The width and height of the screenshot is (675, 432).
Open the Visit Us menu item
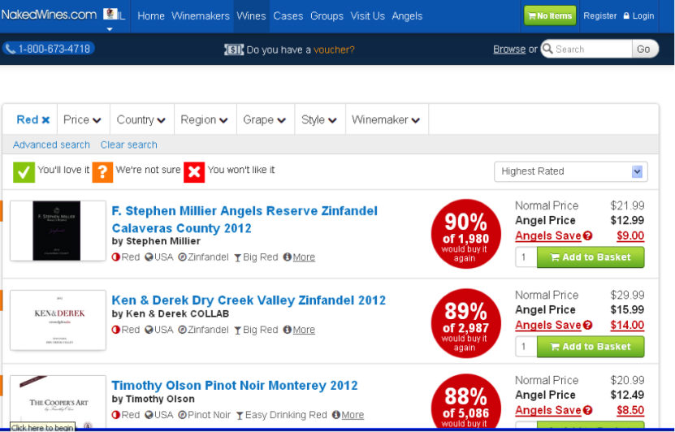click(368, 16)
